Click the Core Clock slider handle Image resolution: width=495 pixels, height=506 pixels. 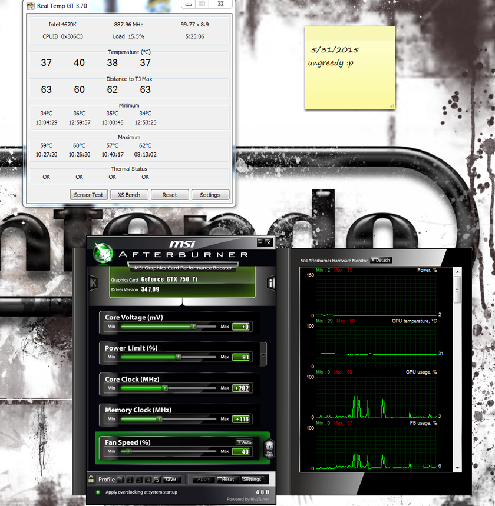[x=165, y=388]
